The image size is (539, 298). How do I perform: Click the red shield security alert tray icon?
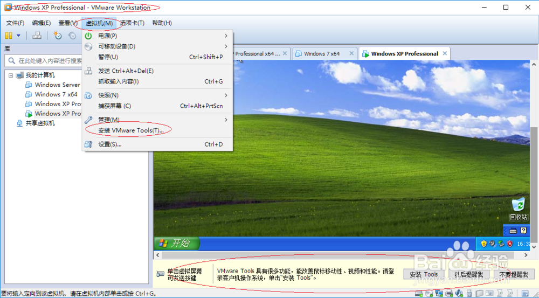pyautogui.click(x=510, y=244)
